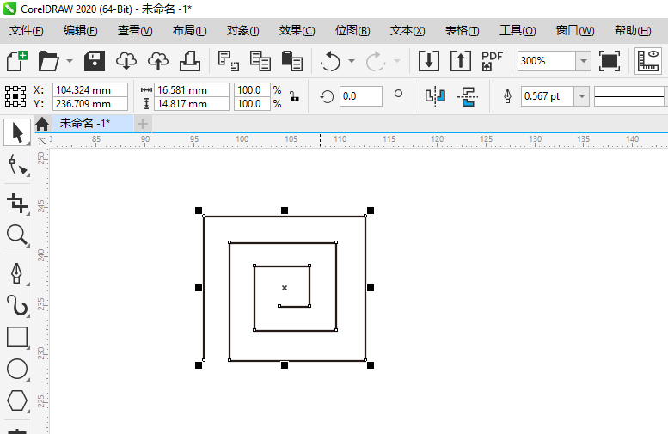668x434 pixels.
Task: Open the 查看(V) menu
Action: point(135,31)
